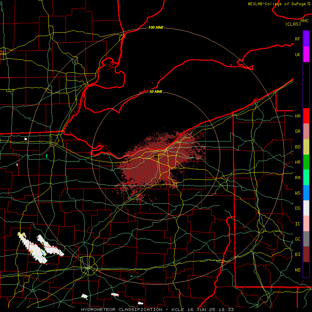312x312 pixels.
Task: Click the [CLAS] legend header
Action: [x=293, y=24]
